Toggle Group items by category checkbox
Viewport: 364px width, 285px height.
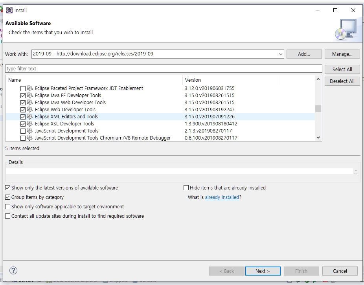(7, 197)
